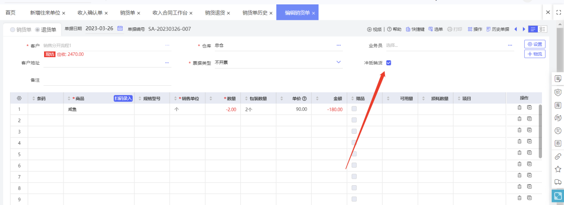Expand the 票据类型 dropdown arrow
Viewport: 564px width, 205px height.
pyautogui.click(x=339, y=62)
